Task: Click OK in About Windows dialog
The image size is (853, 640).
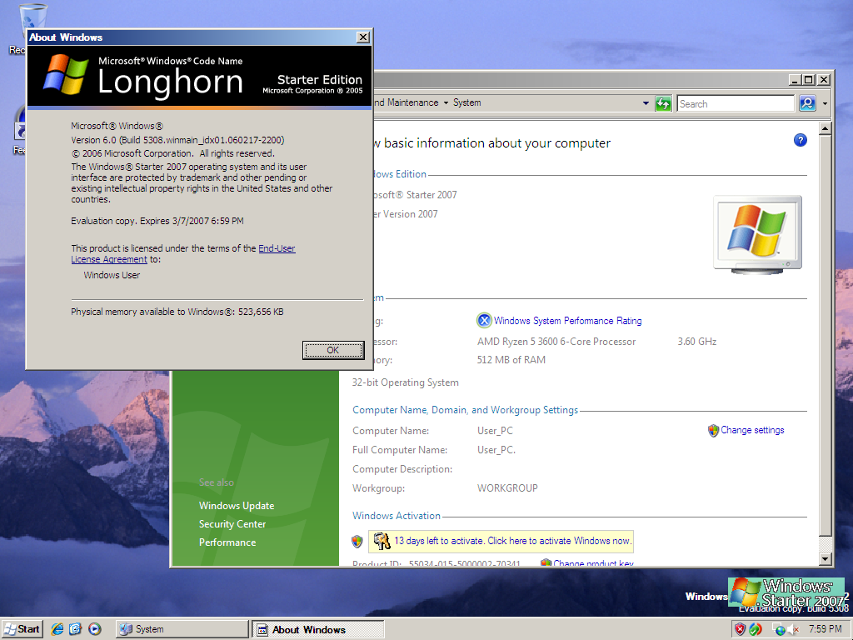Action: (x=333, y=351)
